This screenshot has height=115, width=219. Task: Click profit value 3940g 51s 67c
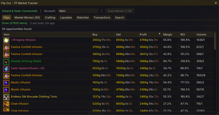click(x=149, y=47)
